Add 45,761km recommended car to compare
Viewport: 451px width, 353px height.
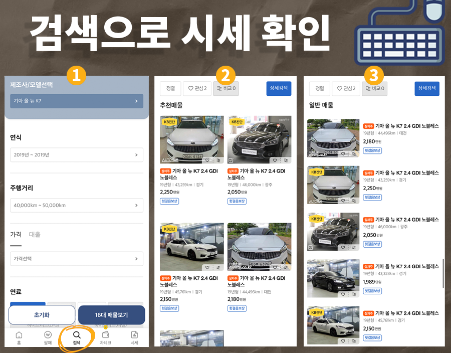pos(218,268)
